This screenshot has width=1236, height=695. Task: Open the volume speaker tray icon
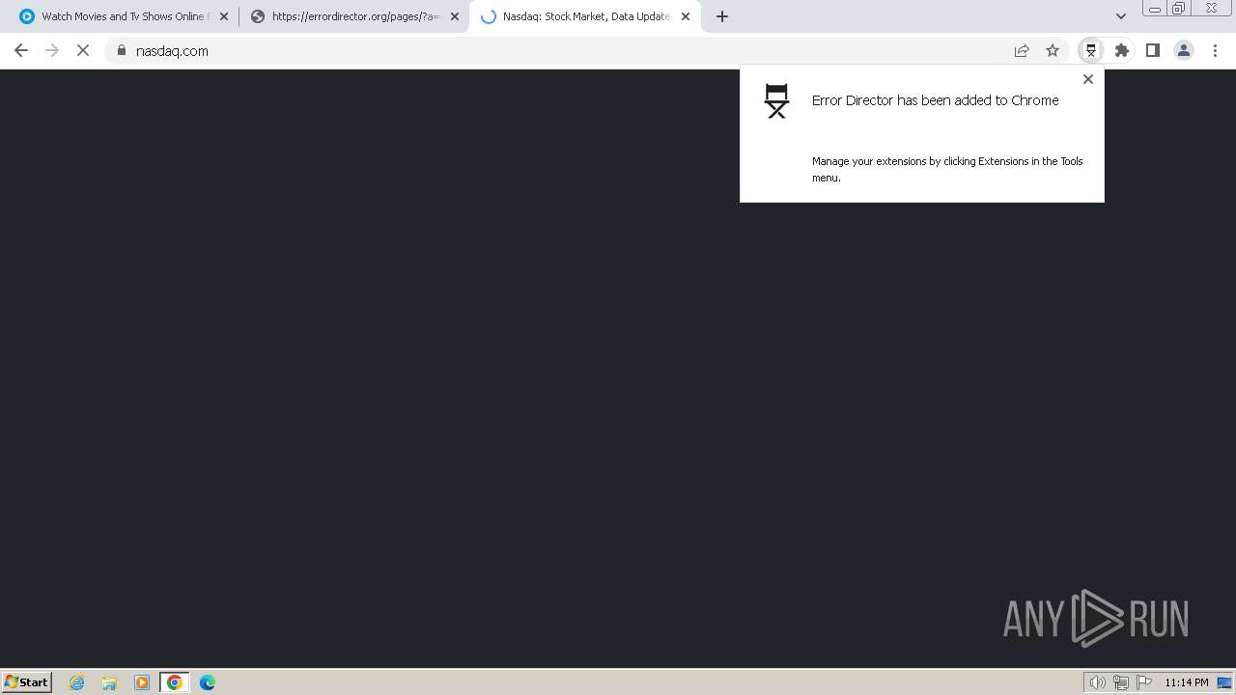(x=1098, y=682)
